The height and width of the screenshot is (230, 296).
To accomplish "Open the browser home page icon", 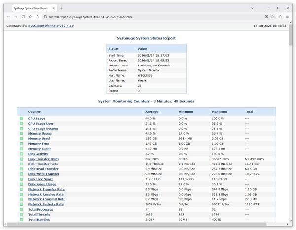I will coord(30,17).
